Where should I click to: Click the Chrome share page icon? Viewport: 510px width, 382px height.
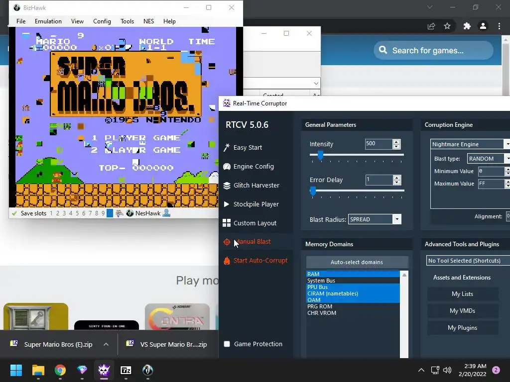point(431,26)
